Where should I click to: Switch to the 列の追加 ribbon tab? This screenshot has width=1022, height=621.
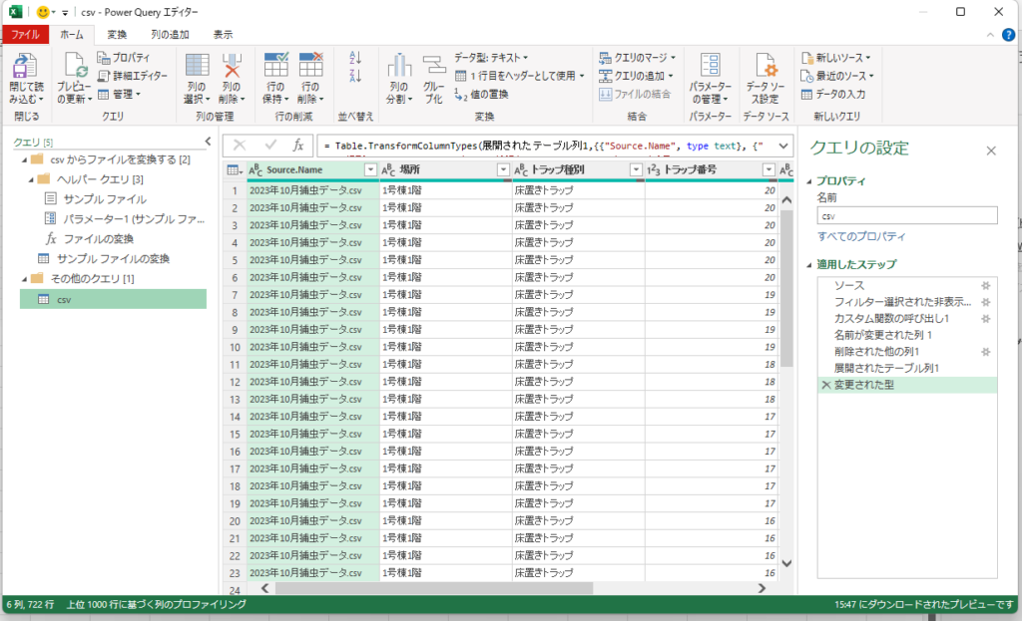tap(170, 34)
